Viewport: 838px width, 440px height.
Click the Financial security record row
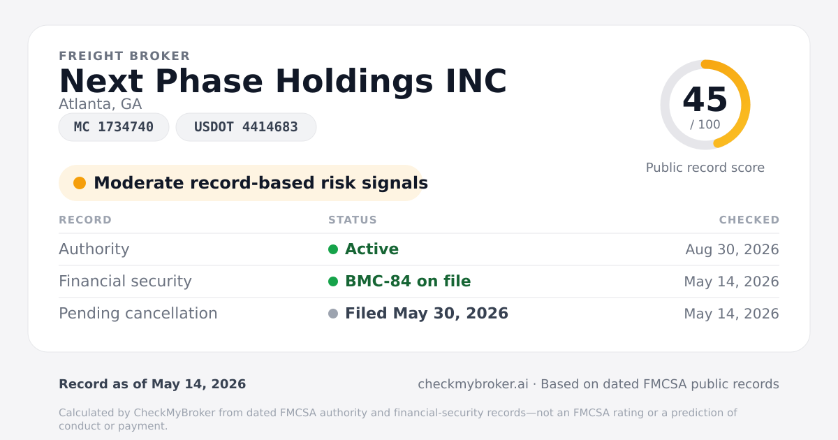(x=419, y=281)
